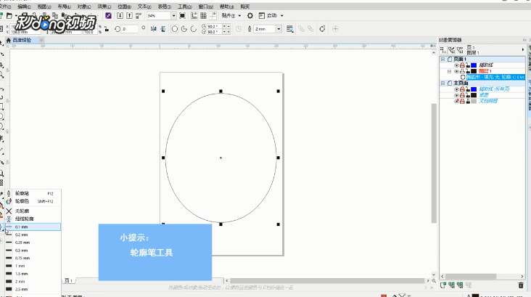This screenshot has height=297, width=531.
Task: Open the options gear icon
Action: click(x=250, y=15)
